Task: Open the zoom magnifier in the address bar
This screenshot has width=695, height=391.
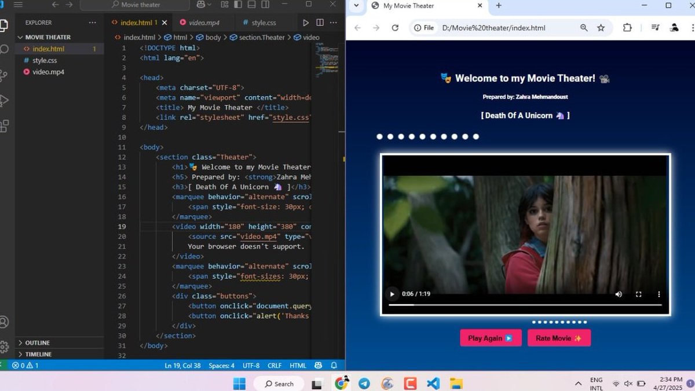Action: pyautogui.click(x=584, y=28)
